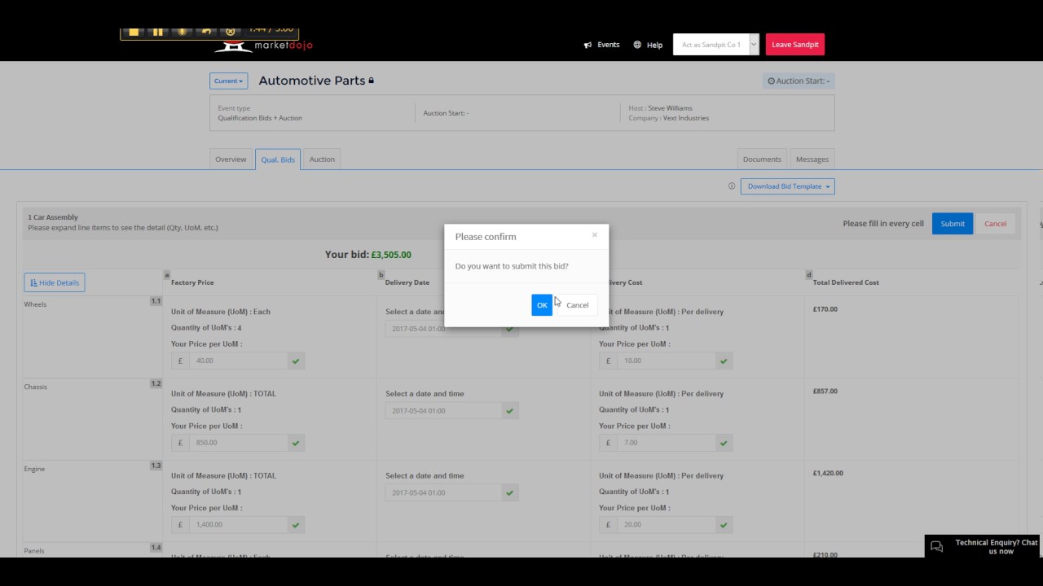Viewport: 1043px width, 586px height.
Task: Switch to the Overview tab
Action: pos(231,160)
